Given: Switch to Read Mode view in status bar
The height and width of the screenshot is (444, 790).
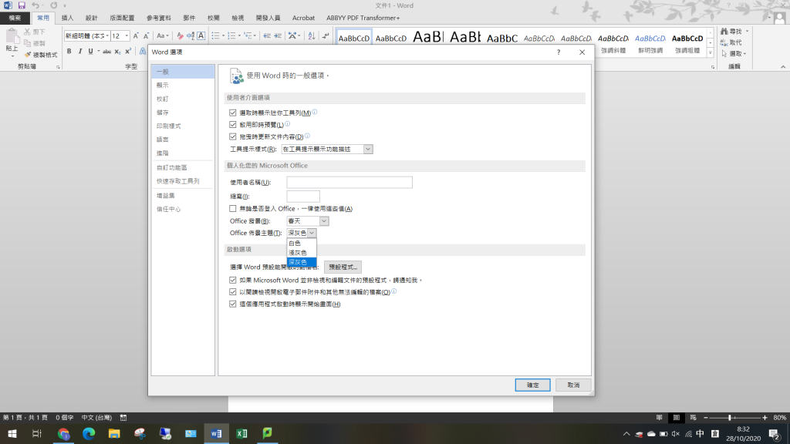Looking at the screenshot, I should [659, 418].
